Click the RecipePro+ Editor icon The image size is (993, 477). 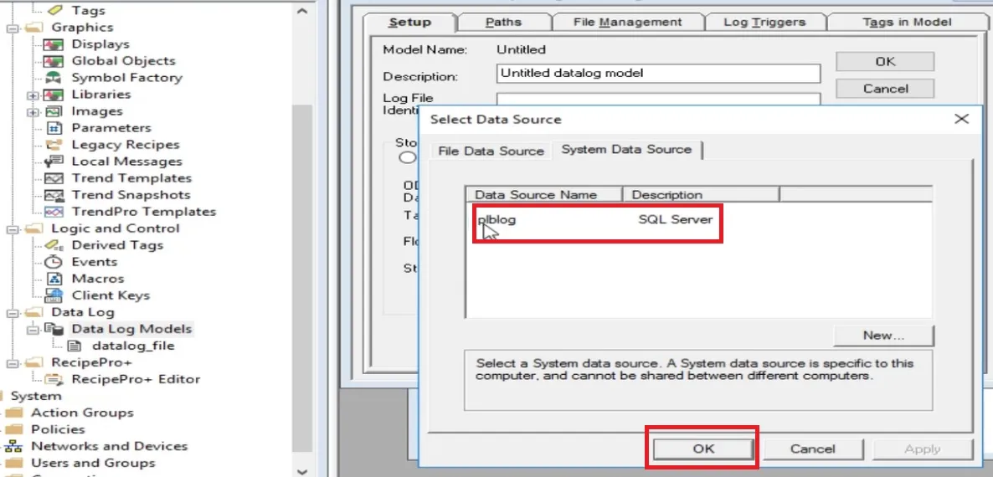54,380
